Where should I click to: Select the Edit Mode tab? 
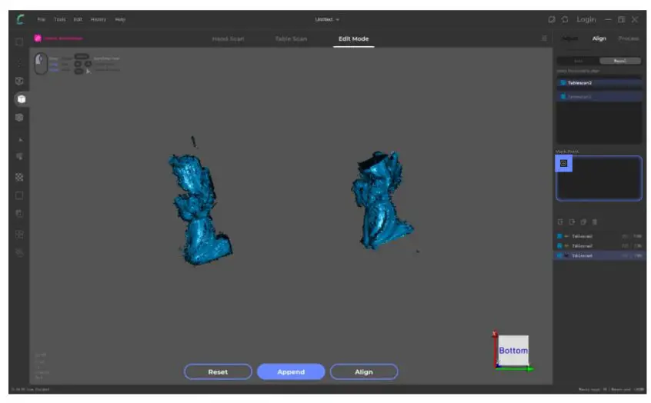click(353, 39)
